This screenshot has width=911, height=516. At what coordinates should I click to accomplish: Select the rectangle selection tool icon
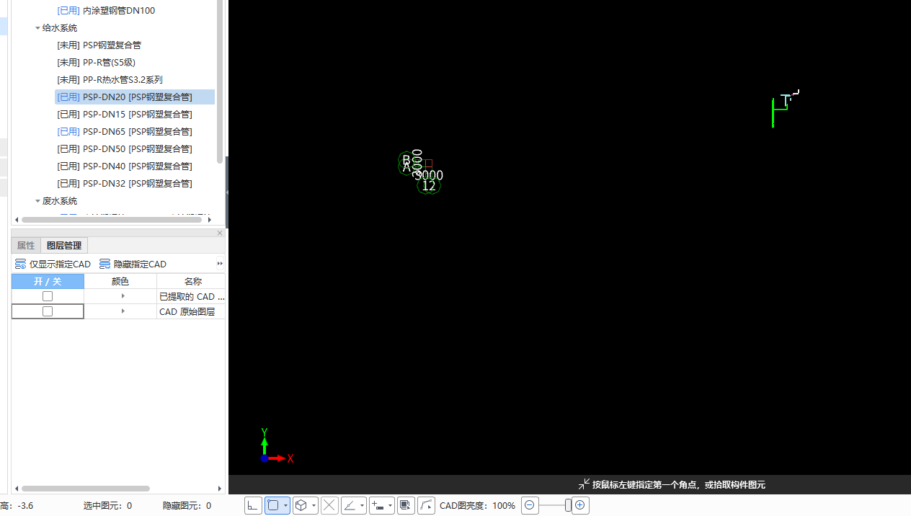[273, 506]
